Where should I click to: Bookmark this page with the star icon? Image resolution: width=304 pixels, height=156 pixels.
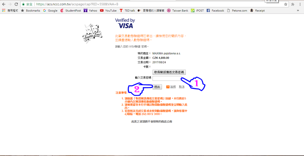tap(286, 4)
